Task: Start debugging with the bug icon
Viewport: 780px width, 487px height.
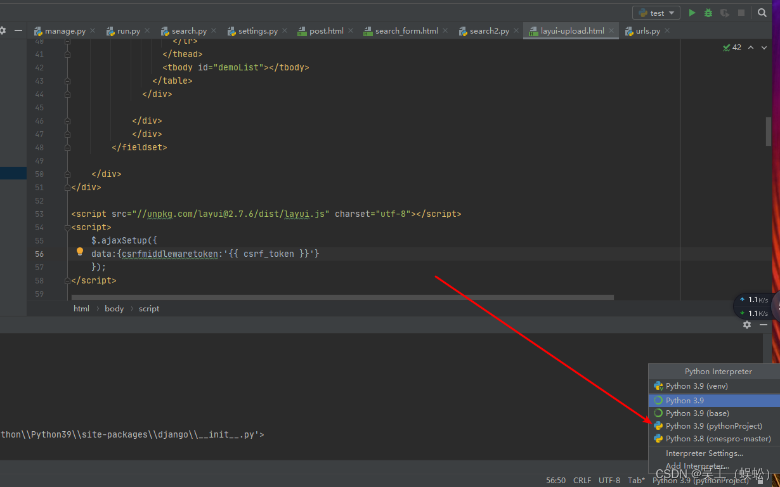Action: [708, 13]
